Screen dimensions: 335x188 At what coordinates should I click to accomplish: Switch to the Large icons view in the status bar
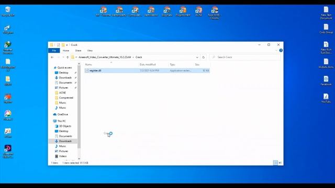[280, 163]
